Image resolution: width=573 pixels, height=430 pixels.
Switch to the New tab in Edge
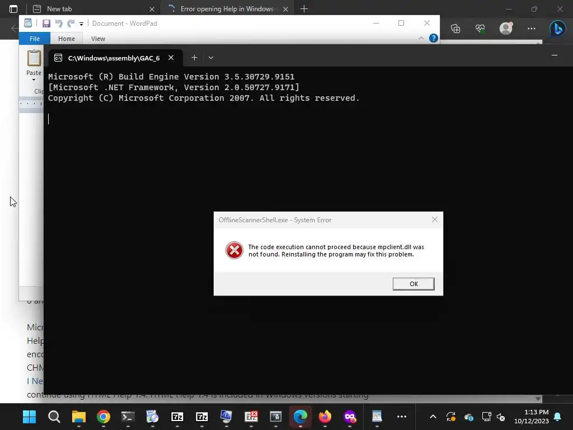(92, 9)
